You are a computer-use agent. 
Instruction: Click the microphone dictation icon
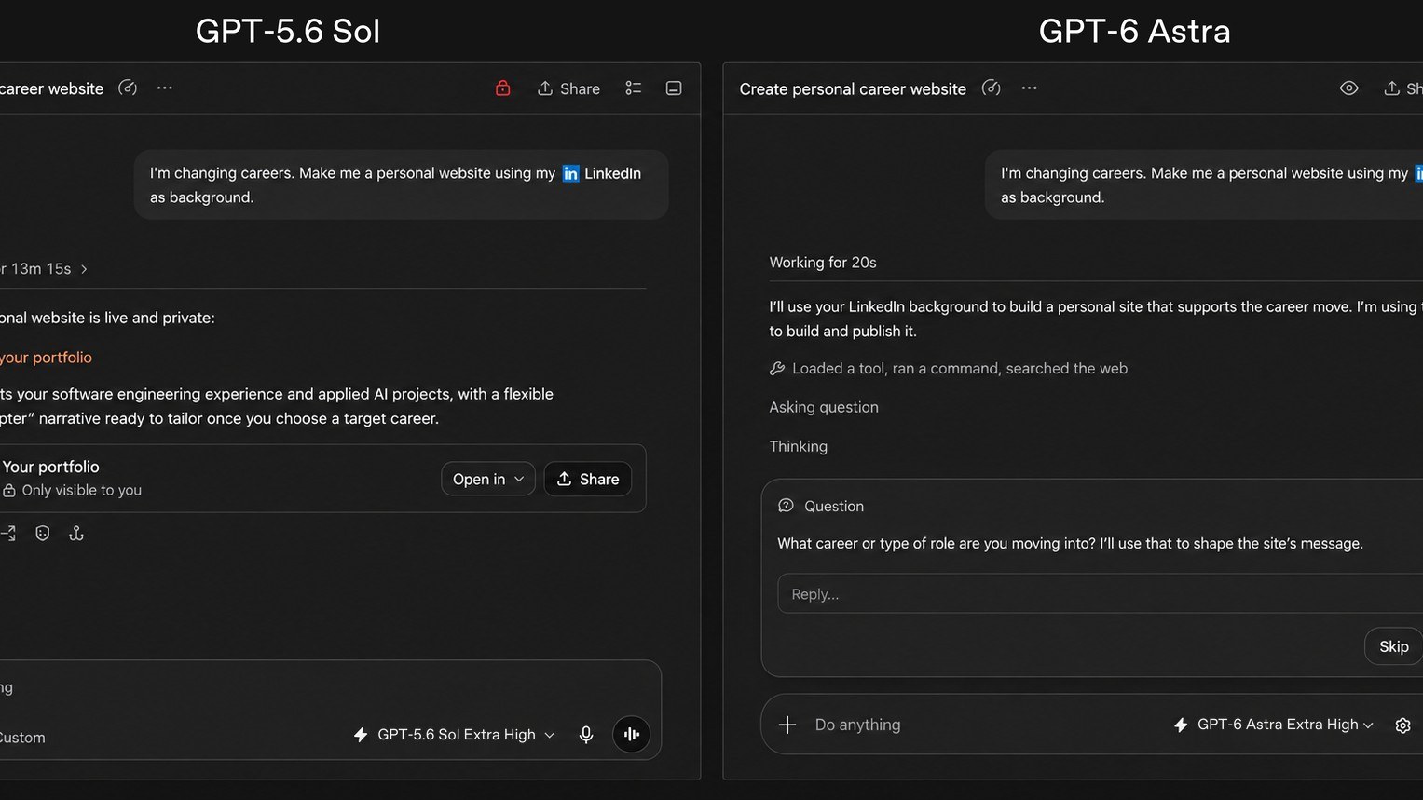coord(586,735)
